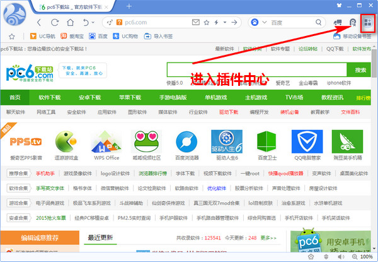Select the pc6下载站 browser tab
The height and width of the screenshot is (262, 378).
click(72, 7)
